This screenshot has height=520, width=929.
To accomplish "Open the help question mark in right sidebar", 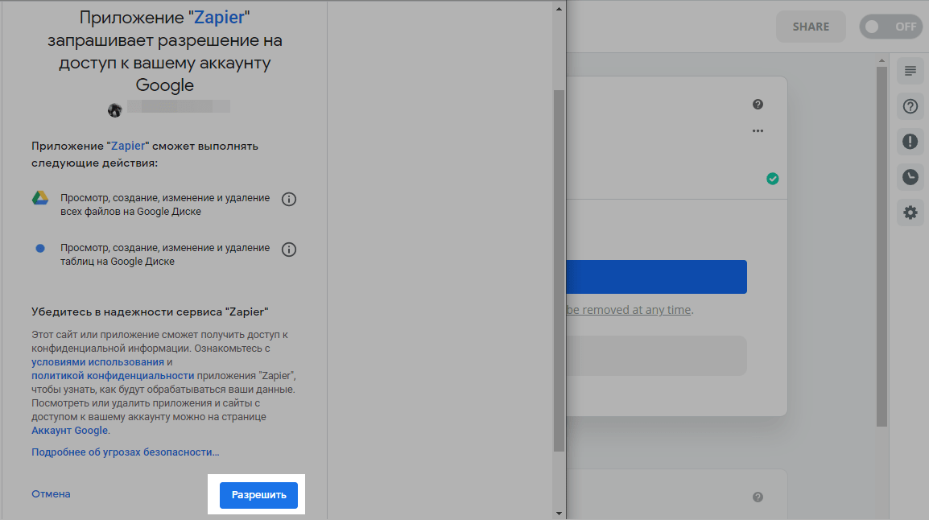I will (910, 106).
